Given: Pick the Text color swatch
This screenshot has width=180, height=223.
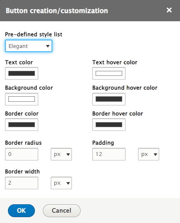Looking at the screenshot, I should (22, 73).
